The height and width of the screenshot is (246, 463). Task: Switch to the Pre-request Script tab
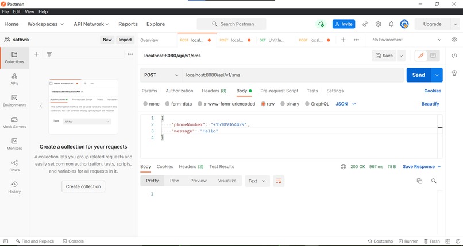(x=279, y=91)
